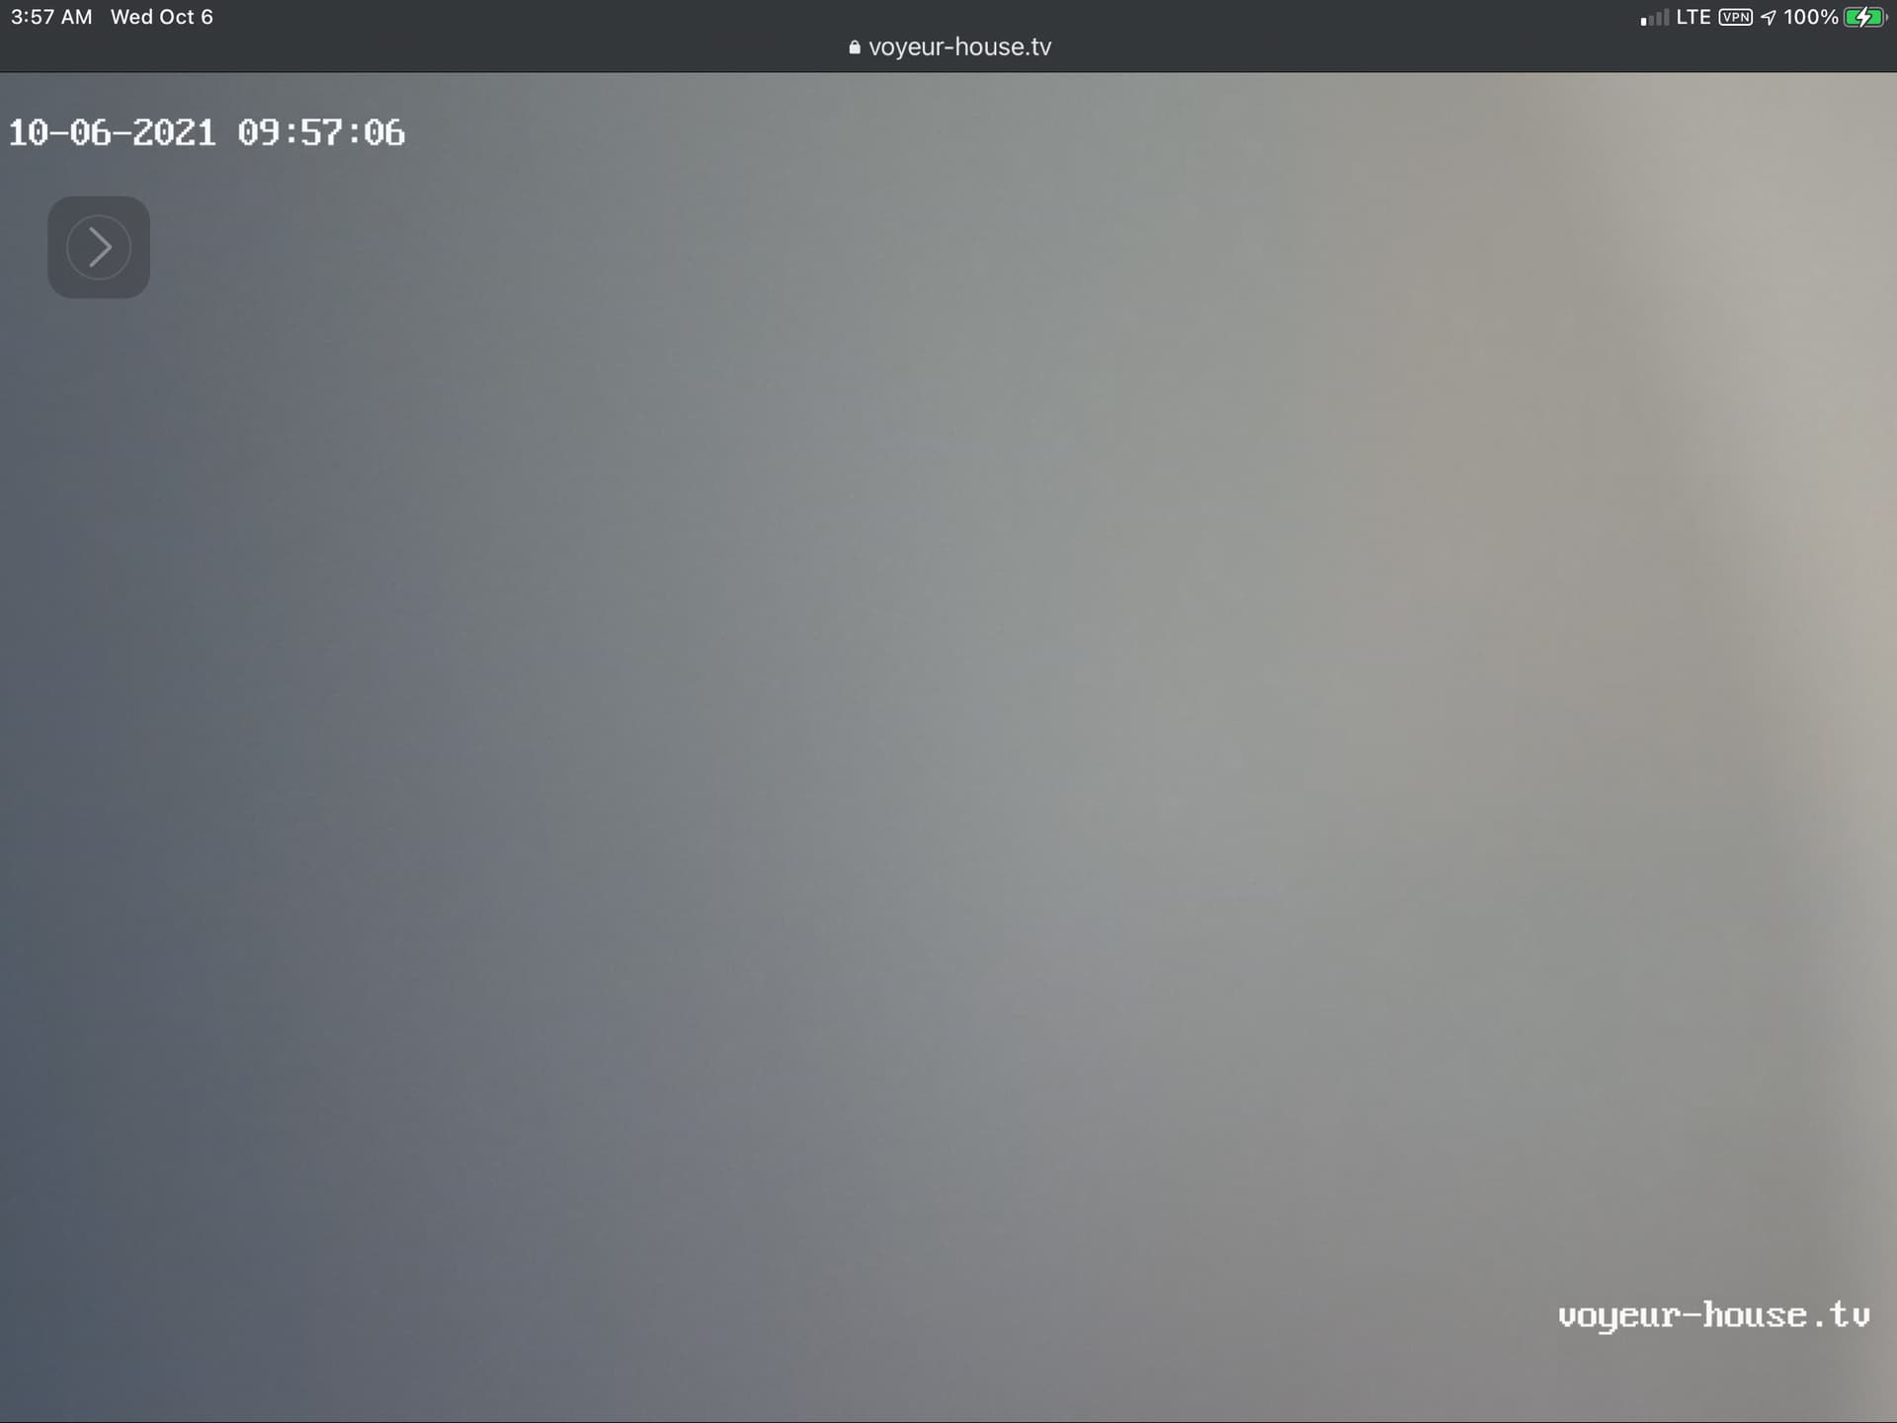Tap the 3:57 AM clock
This screenshot has width=1897, height=1423.
(51, 17)
